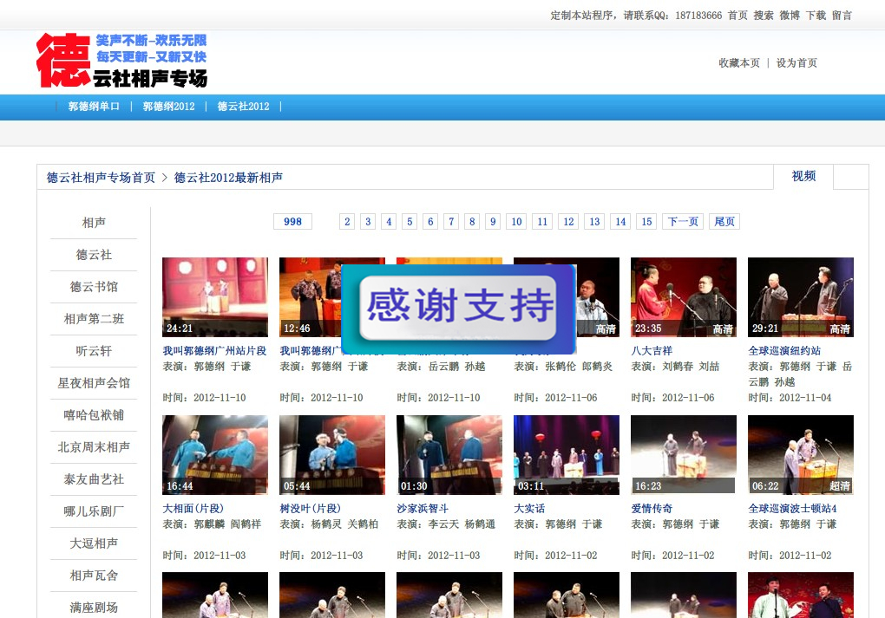Click the 相声瓦舍 sidebar entry
Screen dimensions: 885x618
(x=94, y=576)
